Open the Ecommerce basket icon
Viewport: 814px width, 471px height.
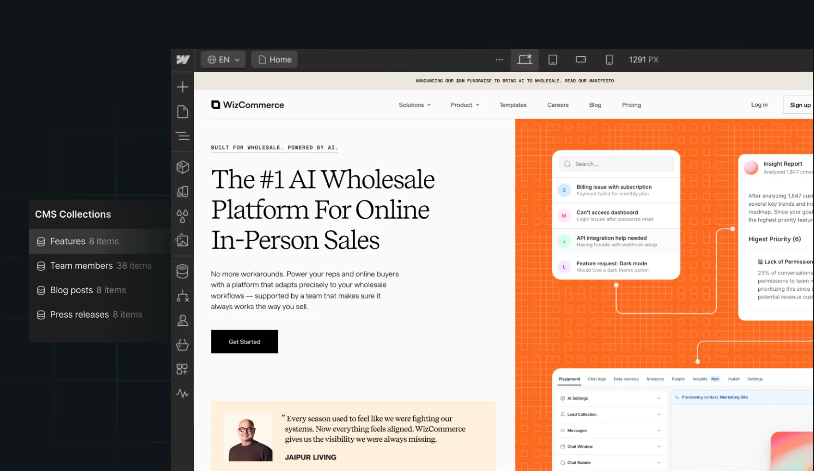183,345
